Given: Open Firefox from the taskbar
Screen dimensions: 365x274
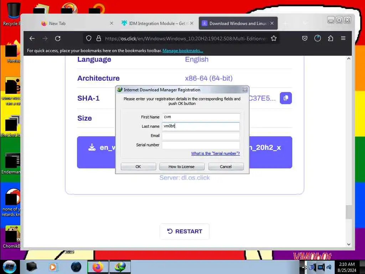Looking at the screenshot, I should coord(98,267).
